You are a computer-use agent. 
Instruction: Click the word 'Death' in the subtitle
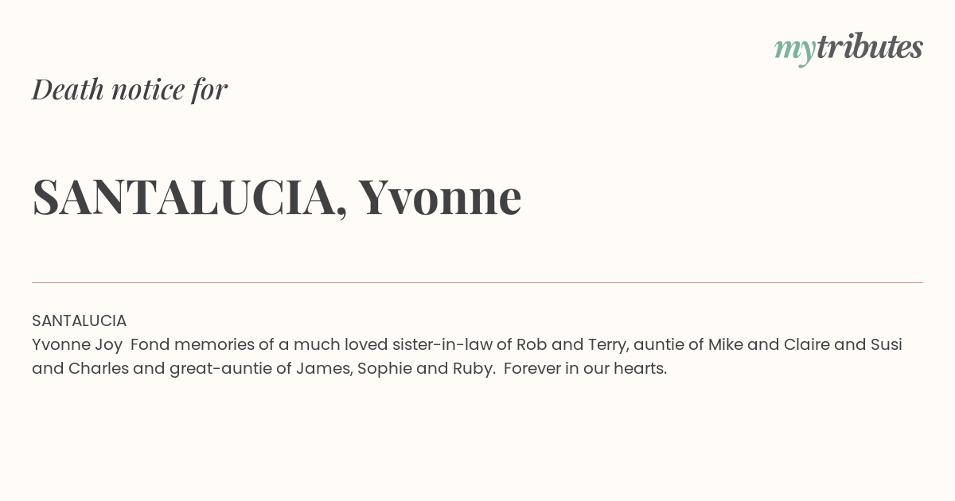click(x=68, y=89)
